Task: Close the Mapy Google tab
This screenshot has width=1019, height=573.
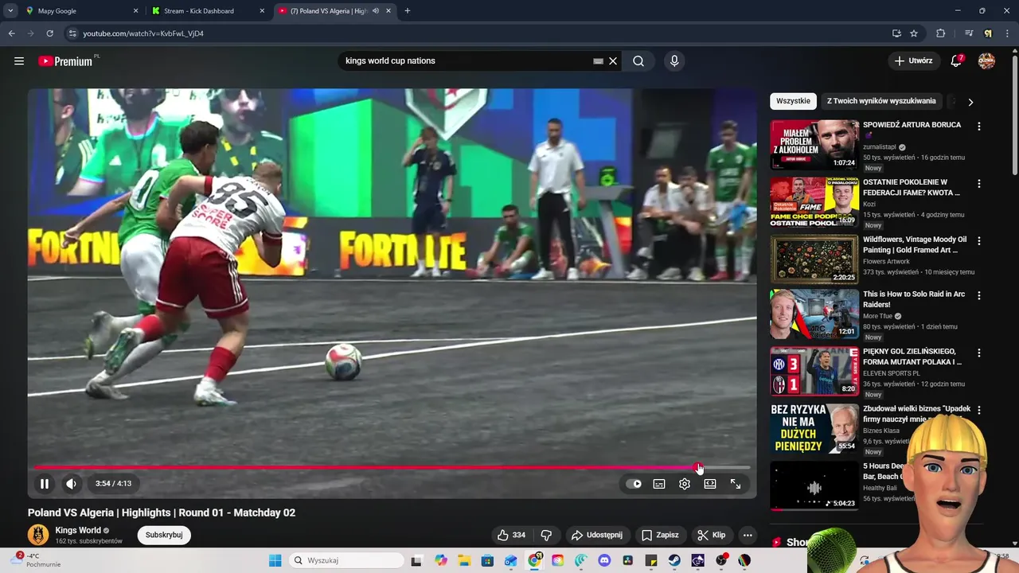Action: 135,11
